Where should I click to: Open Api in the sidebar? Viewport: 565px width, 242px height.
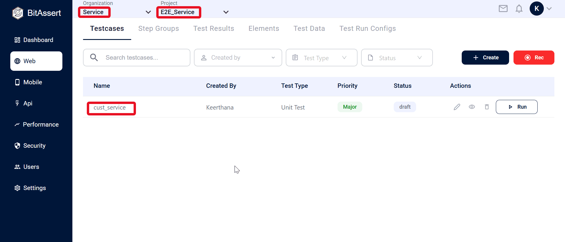coord(36,103)
